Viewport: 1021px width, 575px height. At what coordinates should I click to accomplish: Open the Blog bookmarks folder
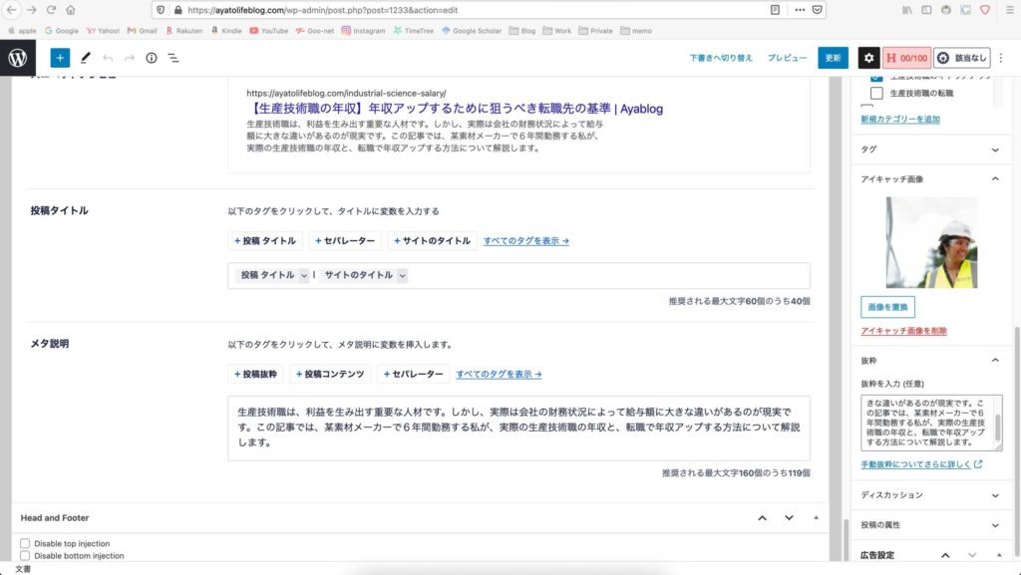tap(522, 31)
